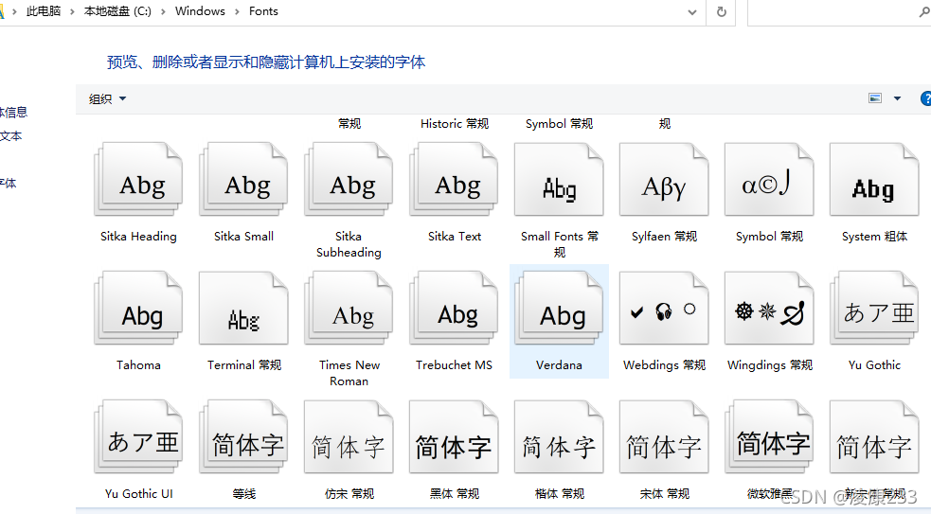Open the address bar history dropdown arrow
Screen dimensions: 931x514
[691, 12]
